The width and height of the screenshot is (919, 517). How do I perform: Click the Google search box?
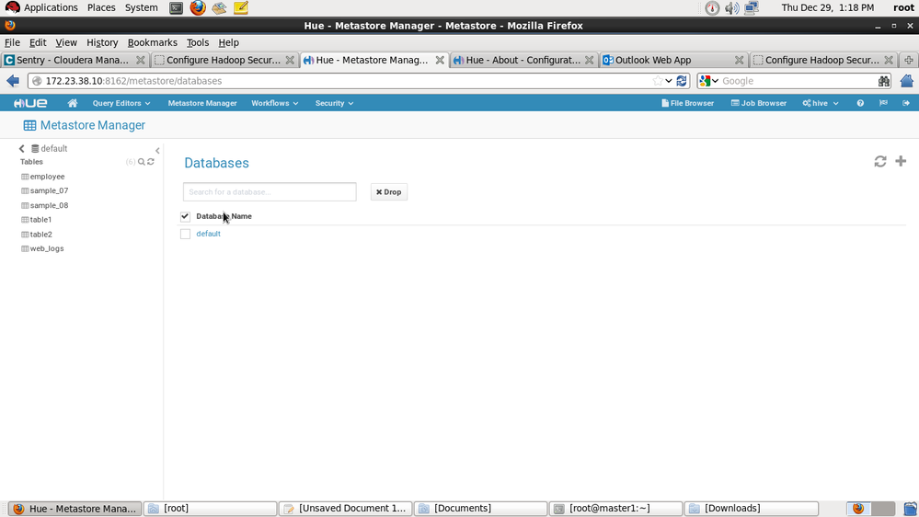click(x=798, y=81)
